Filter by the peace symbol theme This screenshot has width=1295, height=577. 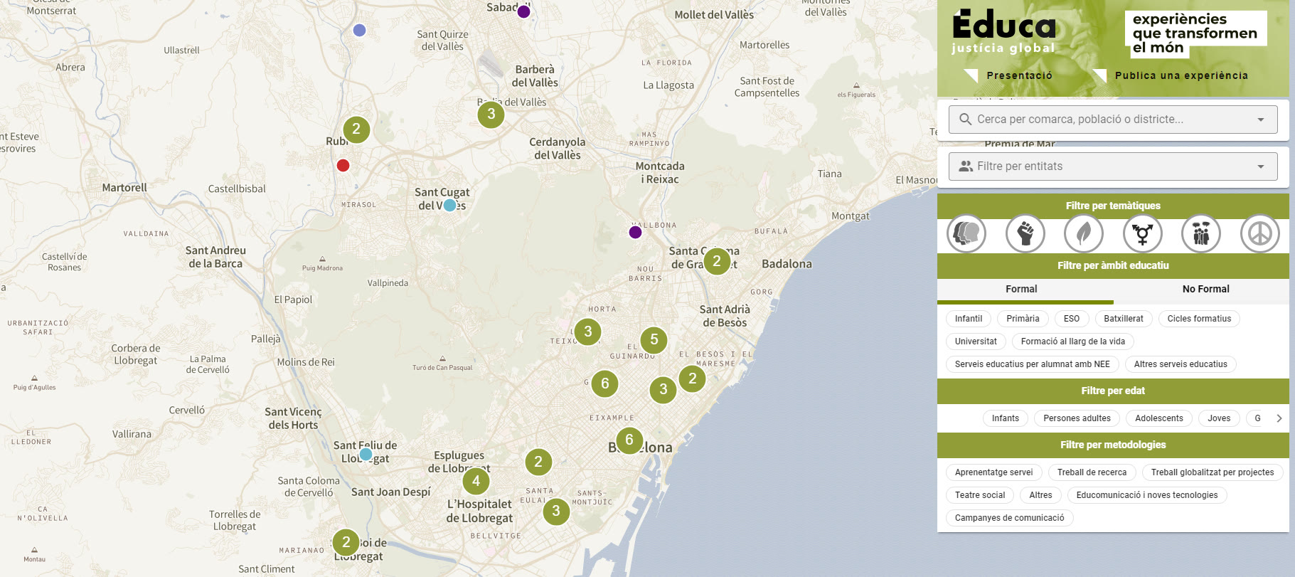(1259, 233)
